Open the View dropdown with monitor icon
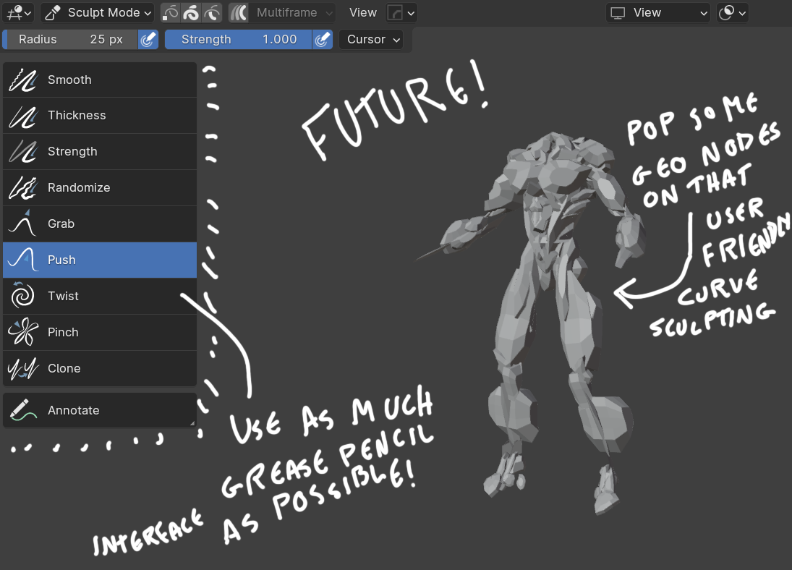Image resolution: width=792 pixels, height=570 pixels. pyautogui.click(x=658, y=12)
